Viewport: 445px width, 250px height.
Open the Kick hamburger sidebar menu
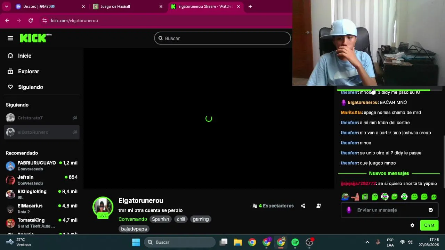10,38
